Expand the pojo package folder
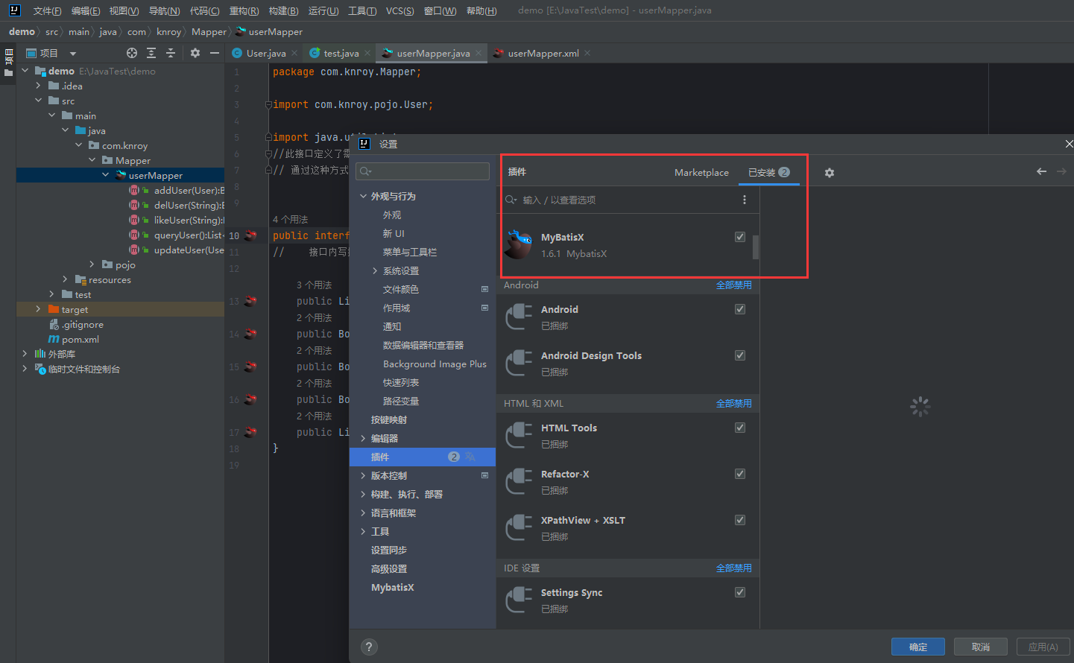This screenshot has width=1074, height=663. pyautogui.click(x=92, y=264)
